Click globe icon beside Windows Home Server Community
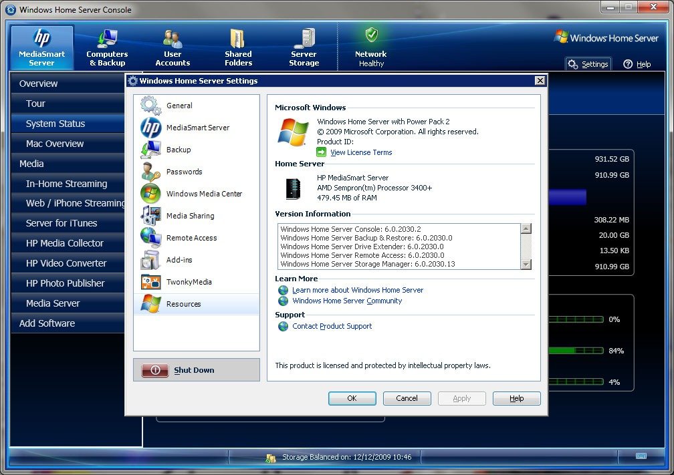The image size is (674, 475). 284,301
